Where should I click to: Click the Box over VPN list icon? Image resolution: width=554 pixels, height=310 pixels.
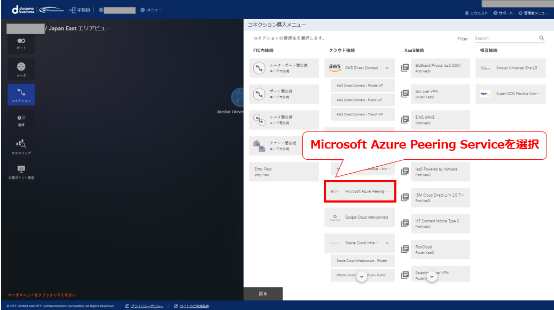pos(405,94)
